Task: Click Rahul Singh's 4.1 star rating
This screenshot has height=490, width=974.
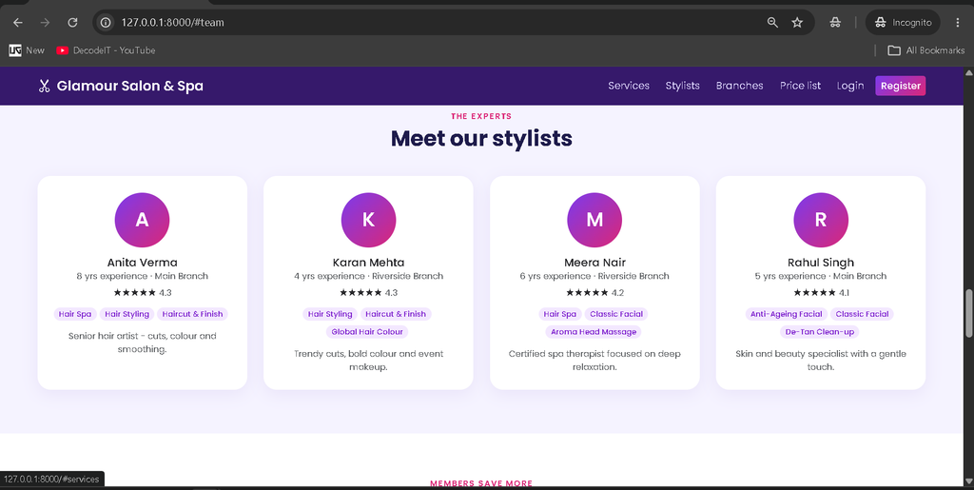Action: pos(821,292)
